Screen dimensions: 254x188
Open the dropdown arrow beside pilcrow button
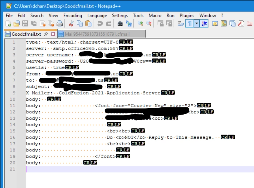[197, 24]
